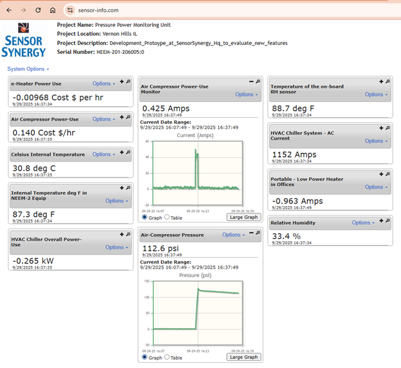Expand the e-Heater Power Use widget with plus icon

[122, 81]
